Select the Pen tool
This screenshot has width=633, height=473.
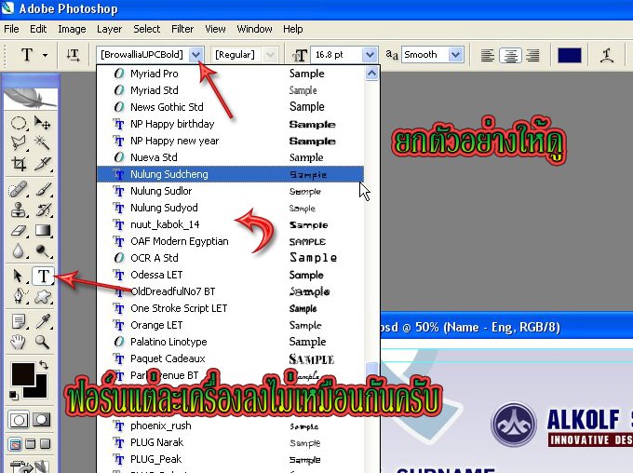(x=19, y=297)
